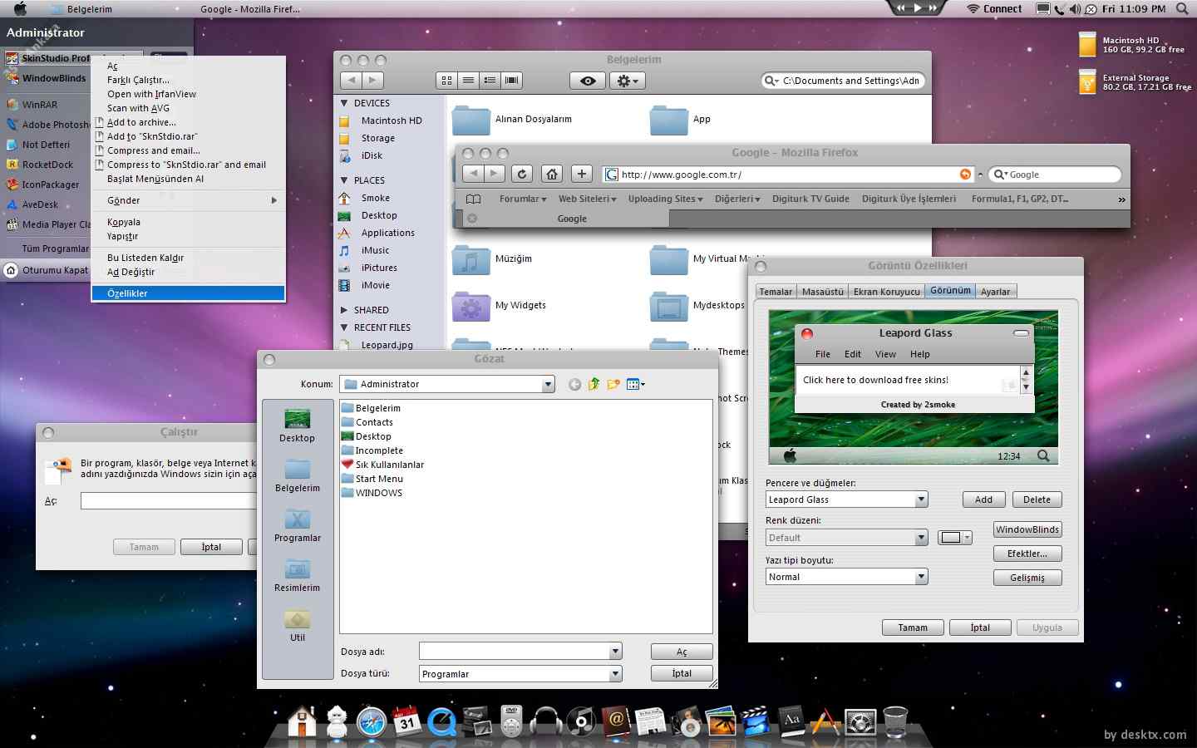Collapse the DEVICES section in sidebar
Viewport: 1197px width, 748px height.
coord(345,103)
